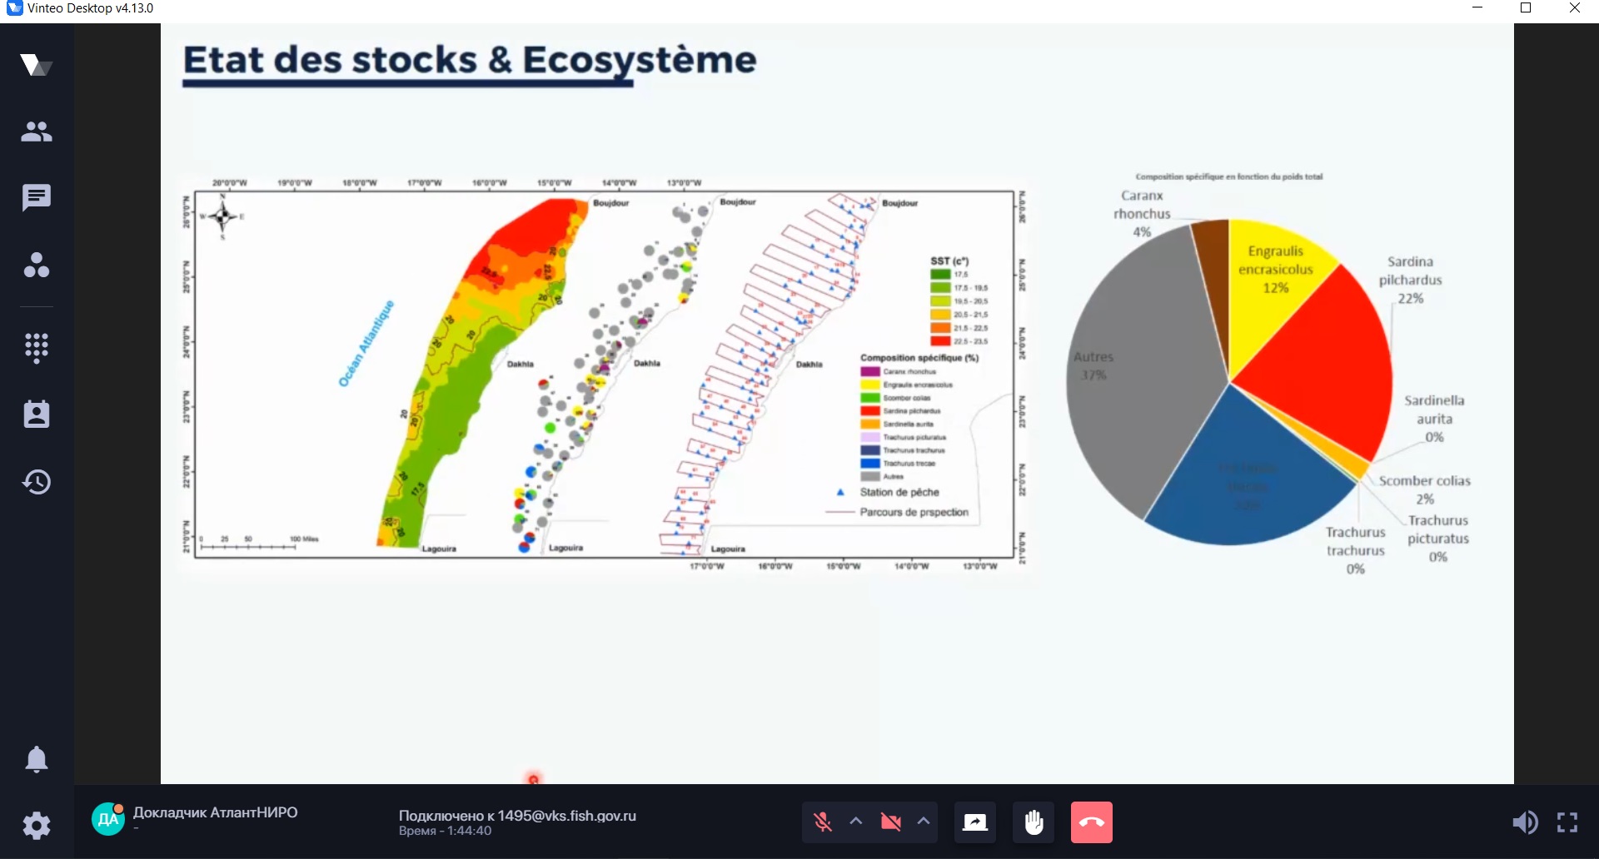
Task: Toggle speaker volume icon
Action: 1525,822
